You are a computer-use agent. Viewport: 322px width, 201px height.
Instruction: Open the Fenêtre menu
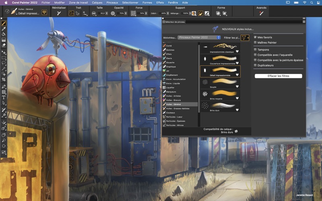(173, 3)
